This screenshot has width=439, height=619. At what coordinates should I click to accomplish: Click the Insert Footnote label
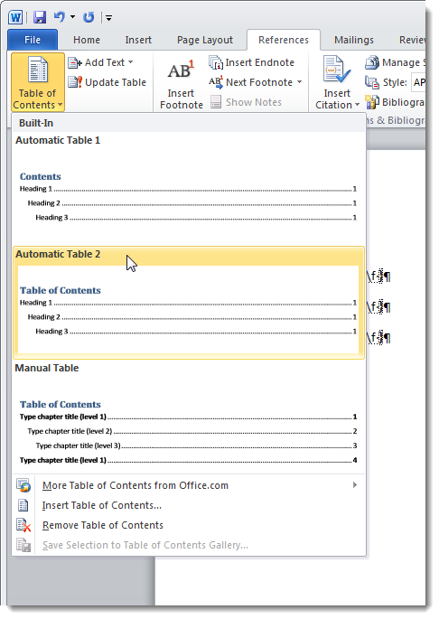coord(182,99)
